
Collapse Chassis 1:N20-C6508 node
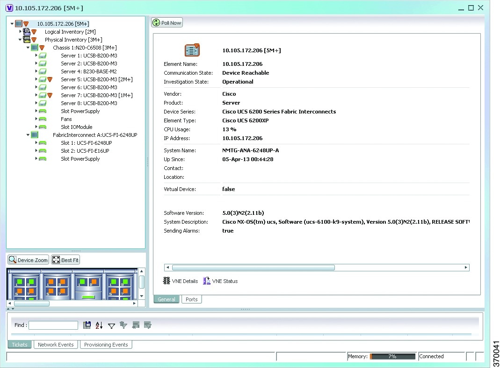coord(28,48)
